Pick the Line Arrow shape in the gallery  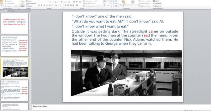[109, 1]
